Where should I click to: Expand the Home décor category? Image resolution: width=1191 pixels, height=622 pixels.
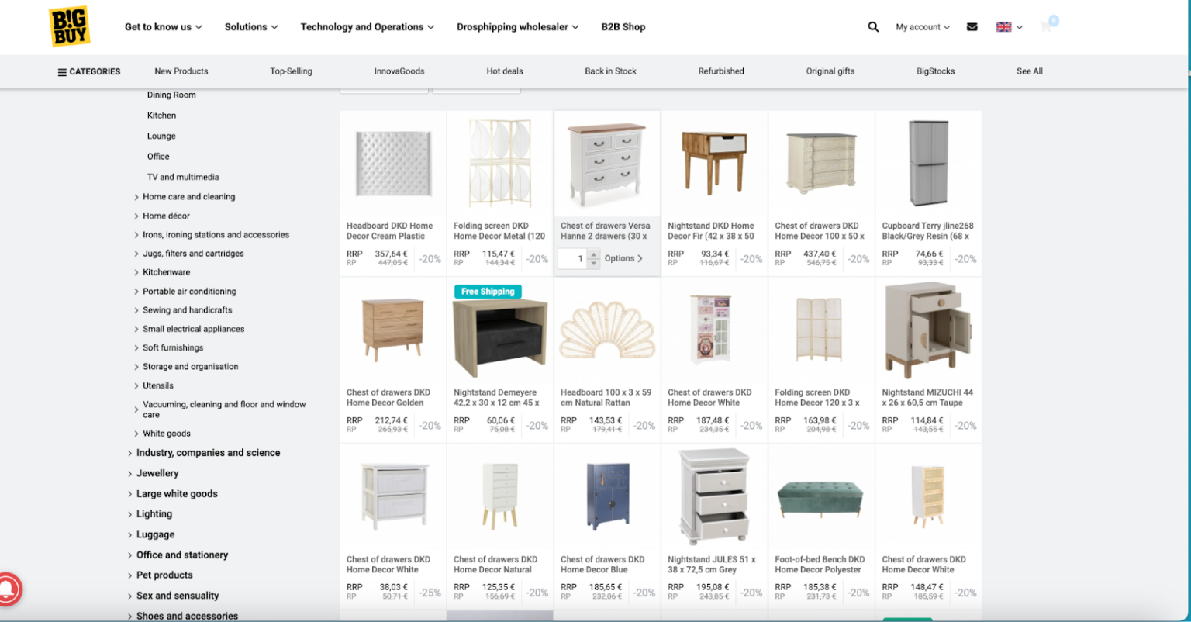(166, 216)
